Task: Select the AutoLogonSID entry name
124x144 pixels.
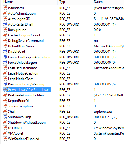Action: [x=19, y=19]
